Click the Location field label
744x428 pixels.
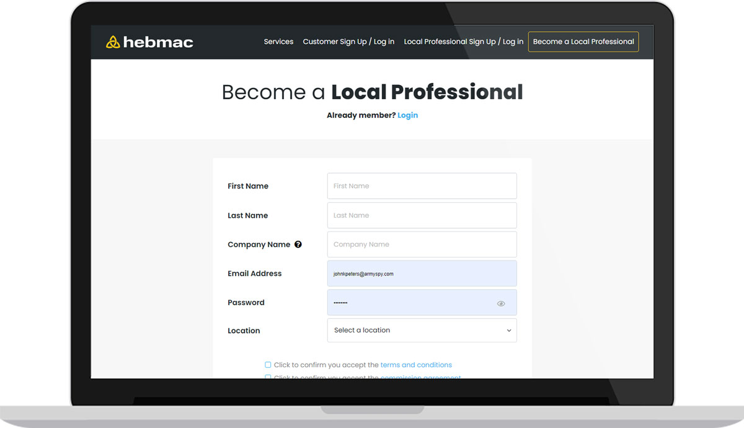click(244, 331)
